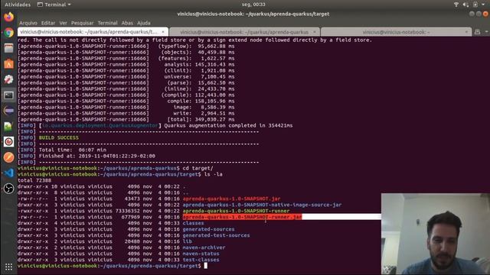The image size is (490, 275).
Task: Launch Postman orange icon in dock
Action: coord(8,157)
